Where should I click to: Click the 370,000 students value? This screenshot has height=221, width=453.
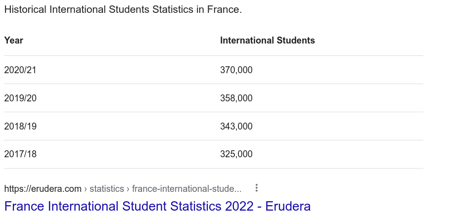click(236, 70)
